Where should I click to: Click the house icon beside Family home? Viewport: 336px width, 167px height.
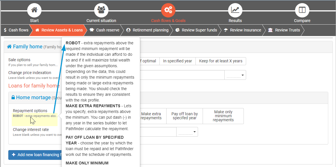9,47
